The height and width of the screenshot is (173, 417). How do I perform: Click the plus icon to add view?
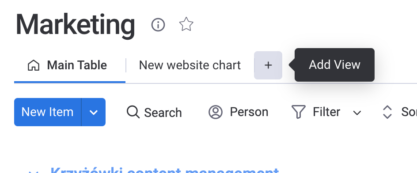(268, 65)
